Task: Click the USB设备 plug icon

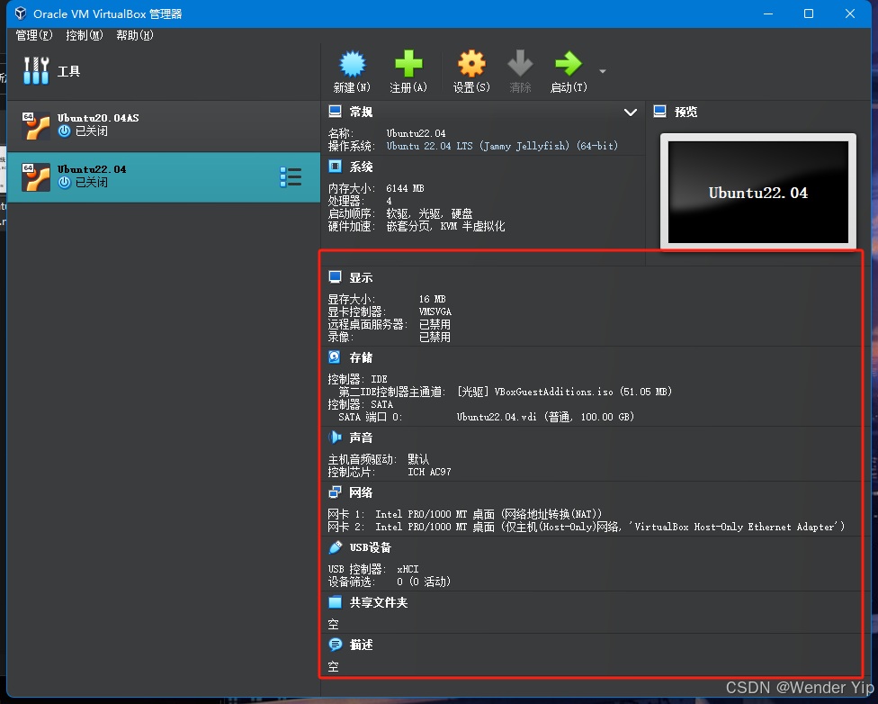Action: [x=335, y=547]
